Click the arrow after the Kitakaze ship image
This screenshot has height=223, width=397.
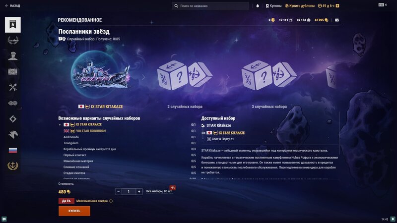point(143,77)
